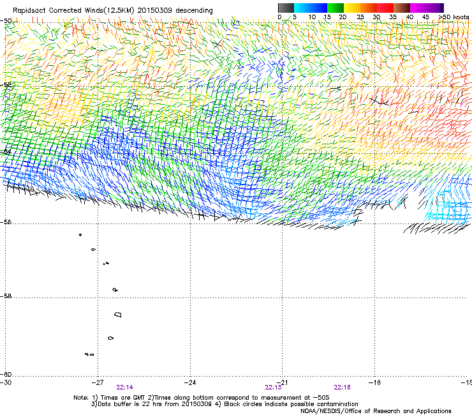Click the purple time label '22:16'
Screen dimensions: 472x415
coord(342,388)
